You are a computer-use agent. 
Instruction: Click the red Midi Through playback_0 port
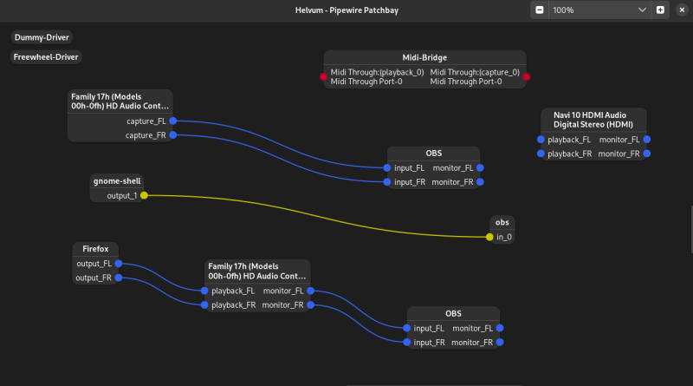(324, 76)
